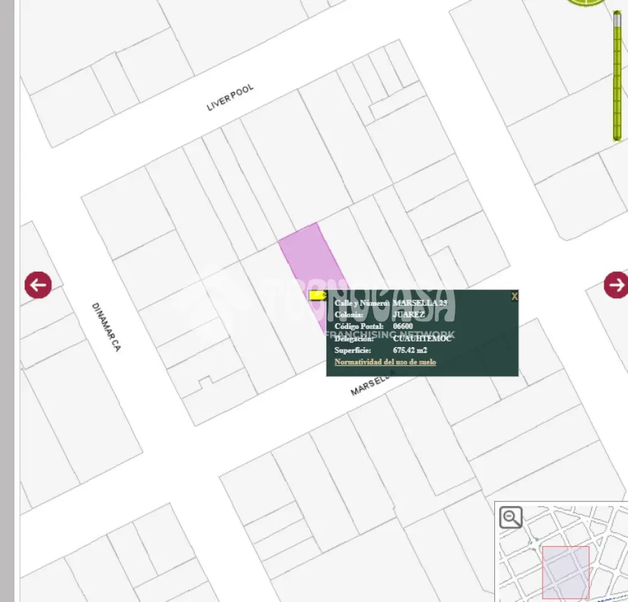Click the middle of the green zoom bar

tap(617, 76)
